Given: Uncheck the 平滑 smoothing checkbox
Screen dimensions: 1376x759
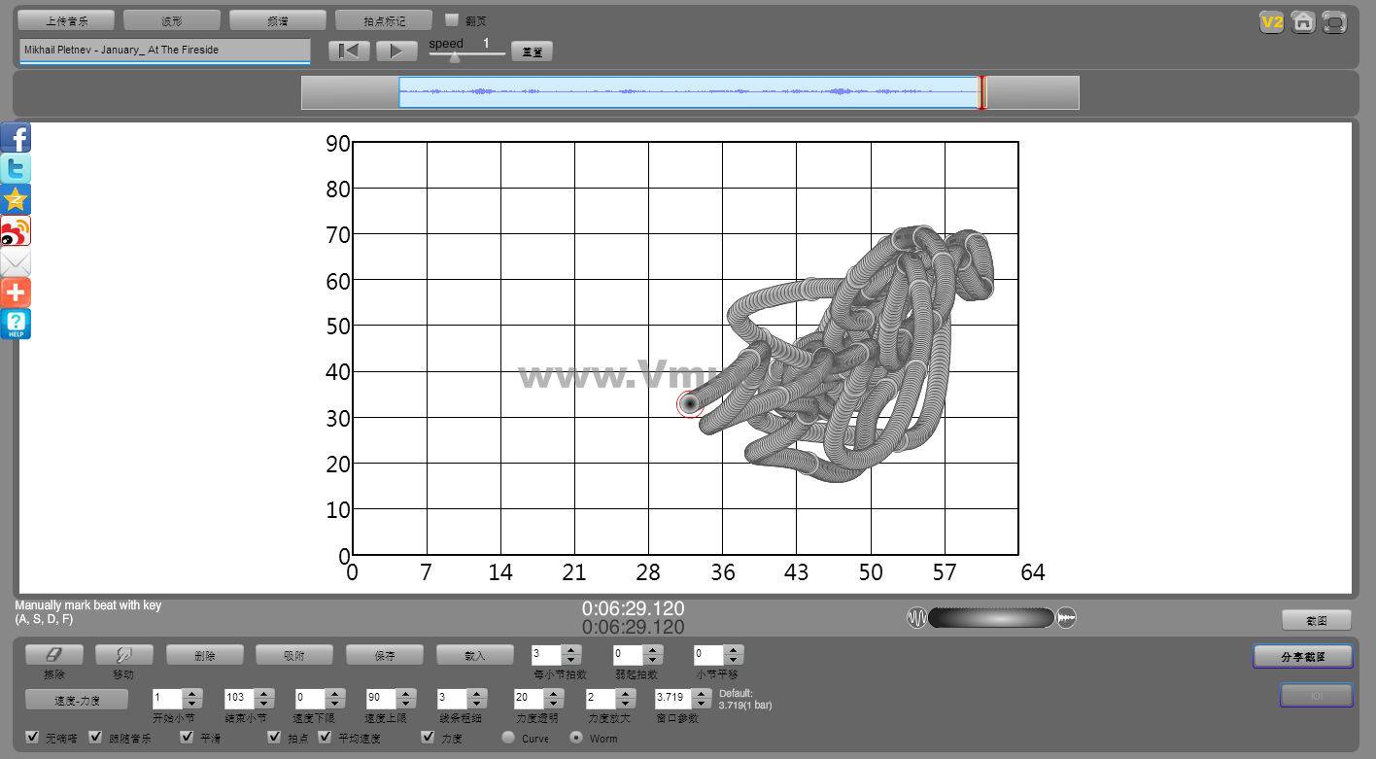Looking at the screenshot, I should pos(188,738).
